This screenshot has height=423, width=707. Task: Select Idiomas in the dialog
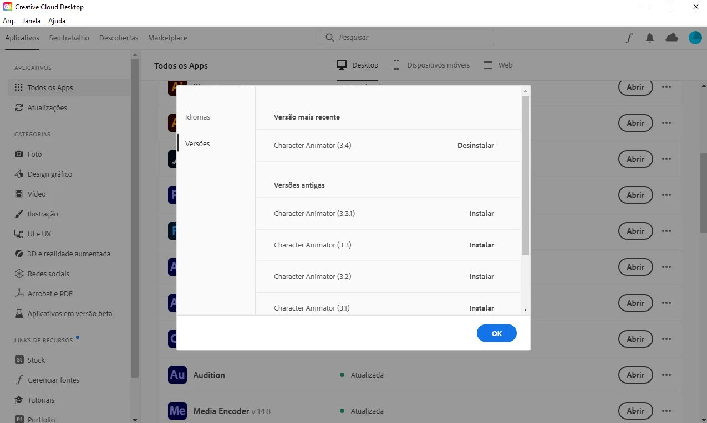(198, 117)
